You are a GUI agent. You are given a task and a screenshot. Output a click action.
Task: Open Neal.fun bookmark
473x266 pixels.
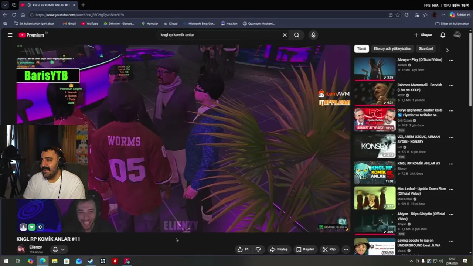tap(229, 24)
